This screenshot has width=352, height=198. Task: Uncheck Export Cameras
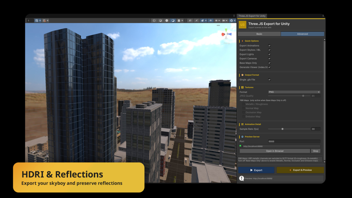[269, 58]
